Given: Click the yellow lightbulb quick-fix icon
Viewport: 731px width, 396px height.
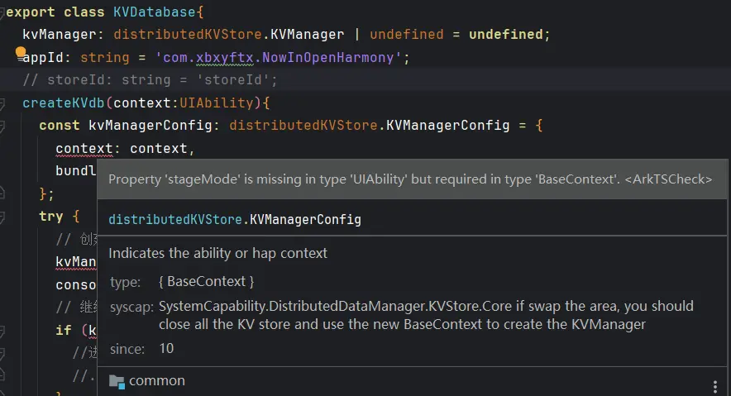Looking at the screenshot, I should [21, 53].
